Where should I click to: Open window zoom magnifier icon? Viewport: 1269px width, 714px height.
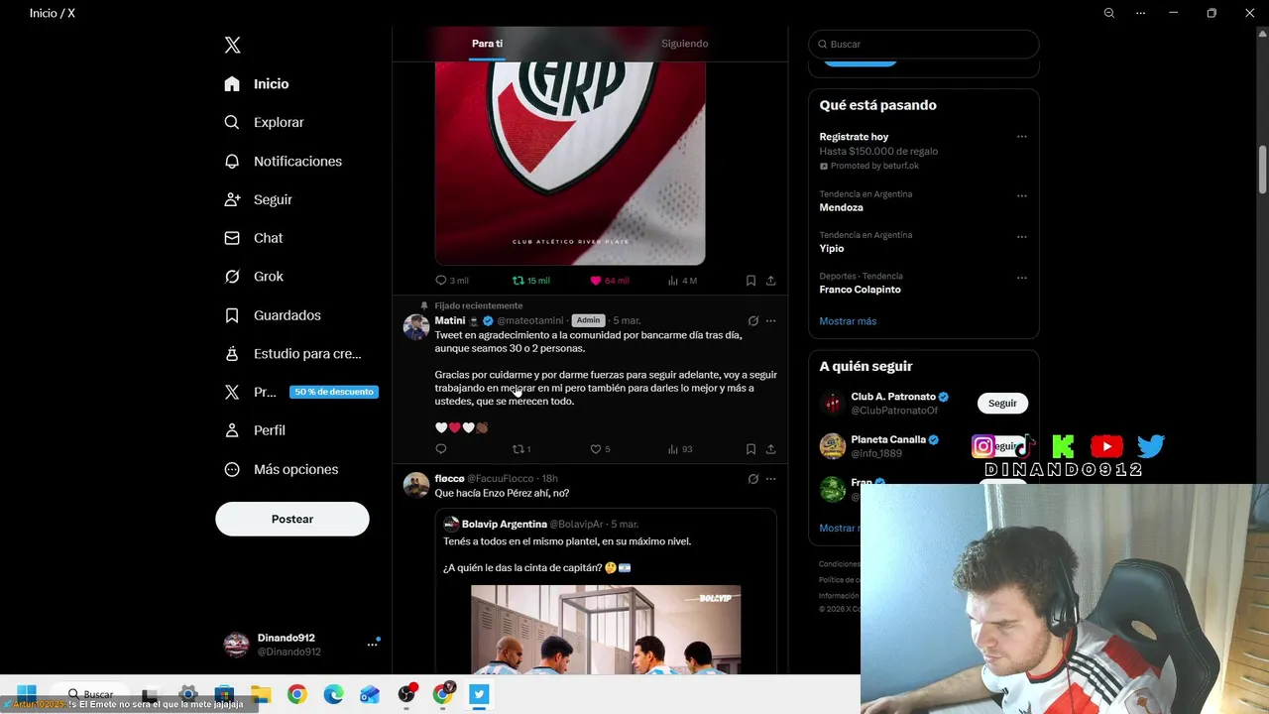click(1109, 13)
